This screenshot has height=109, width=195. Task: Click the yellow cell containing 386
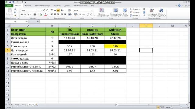tap(115, 46)
